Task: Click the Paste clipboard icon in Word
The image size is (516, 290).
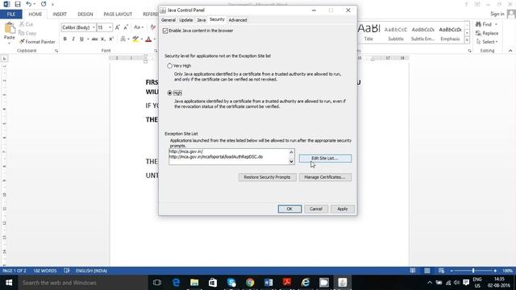Action: (9, 28)
